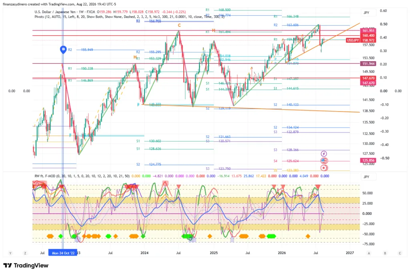Select the blue D marker pin
Image resolution: width=410 pixels, height=274 pixels.
tap(63, 49)
